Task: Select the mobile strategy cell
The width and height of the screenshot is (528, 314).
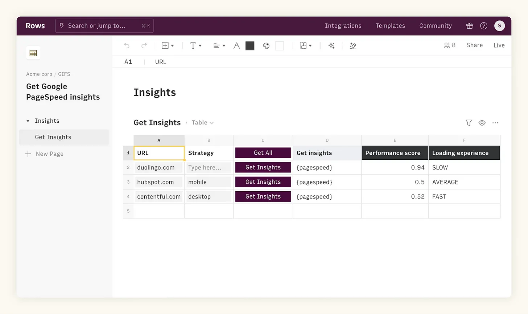Action: tap(209, 182)
